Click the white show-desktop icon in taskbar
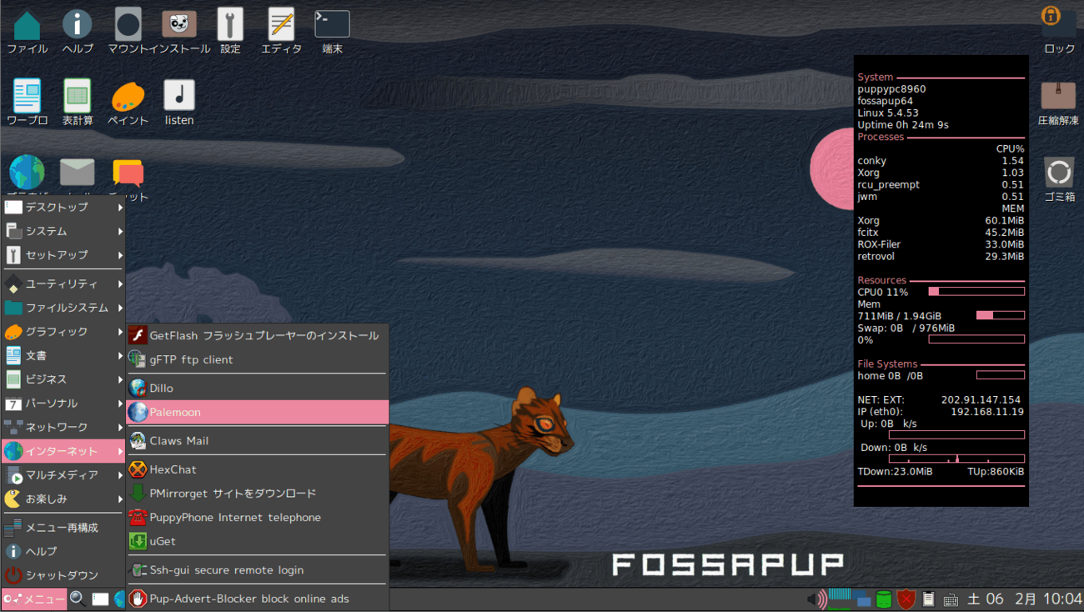The image size is (1084, 612). (x=100, y=599)
